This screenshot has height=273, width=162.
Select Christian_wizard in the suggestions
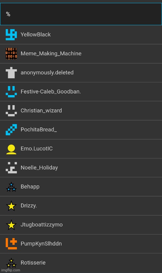click(x=81, y=111)
